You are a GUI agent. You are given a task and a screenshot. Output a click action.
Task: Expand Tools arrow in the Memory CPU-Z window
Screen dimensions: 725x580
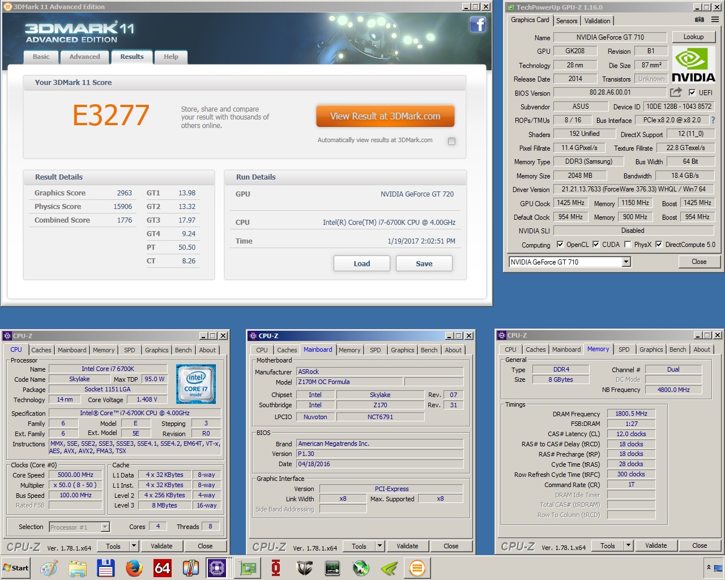[x=629, y=545]
